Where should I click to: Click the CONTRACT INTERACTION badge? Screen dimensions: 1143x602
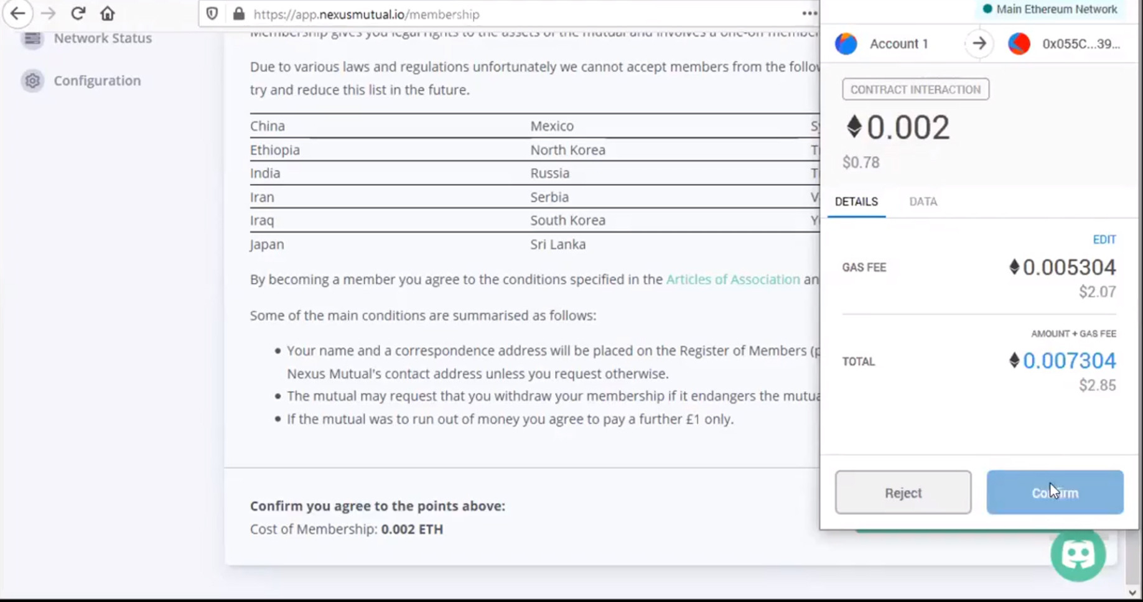pos(915,90)
